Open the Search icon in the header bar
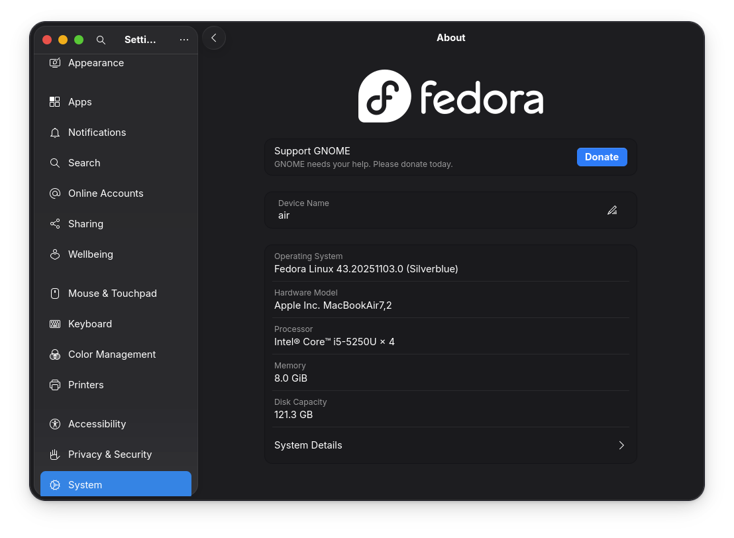Viewport: 734px width, 538px height. click(101, 40)
